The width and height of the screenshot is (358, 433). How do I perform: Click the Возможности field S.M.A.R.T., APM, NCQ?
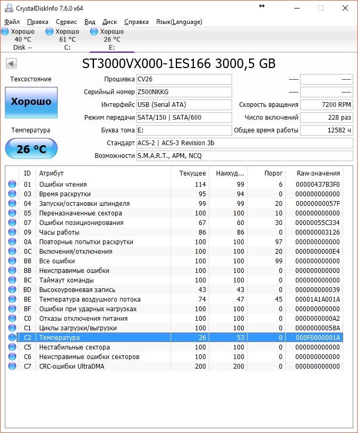[245, 156]
